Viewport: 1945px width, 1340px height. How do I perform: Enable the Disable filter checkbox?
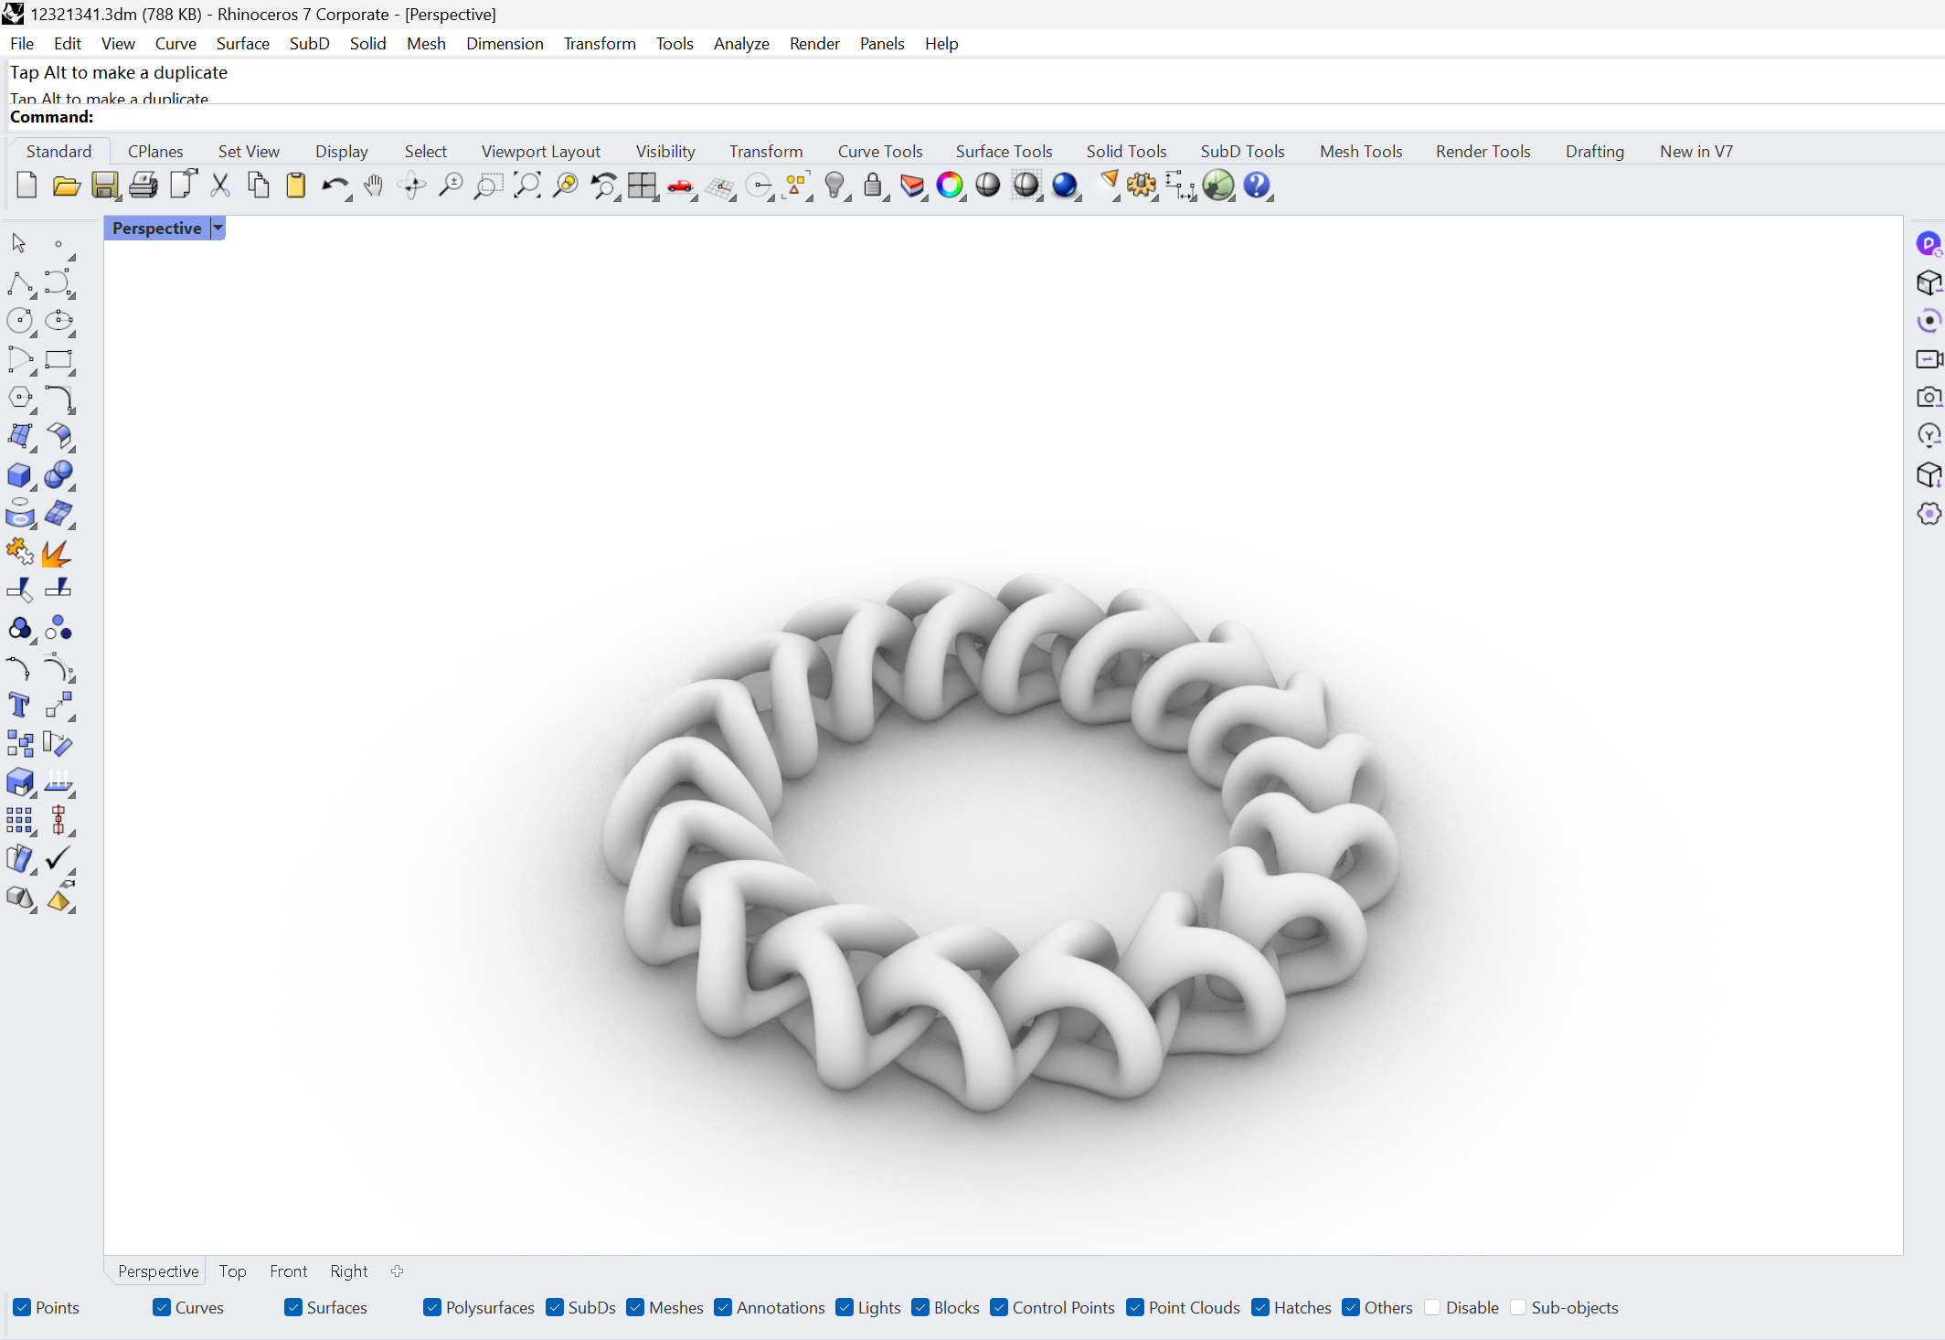(x=1432, y=1307)
